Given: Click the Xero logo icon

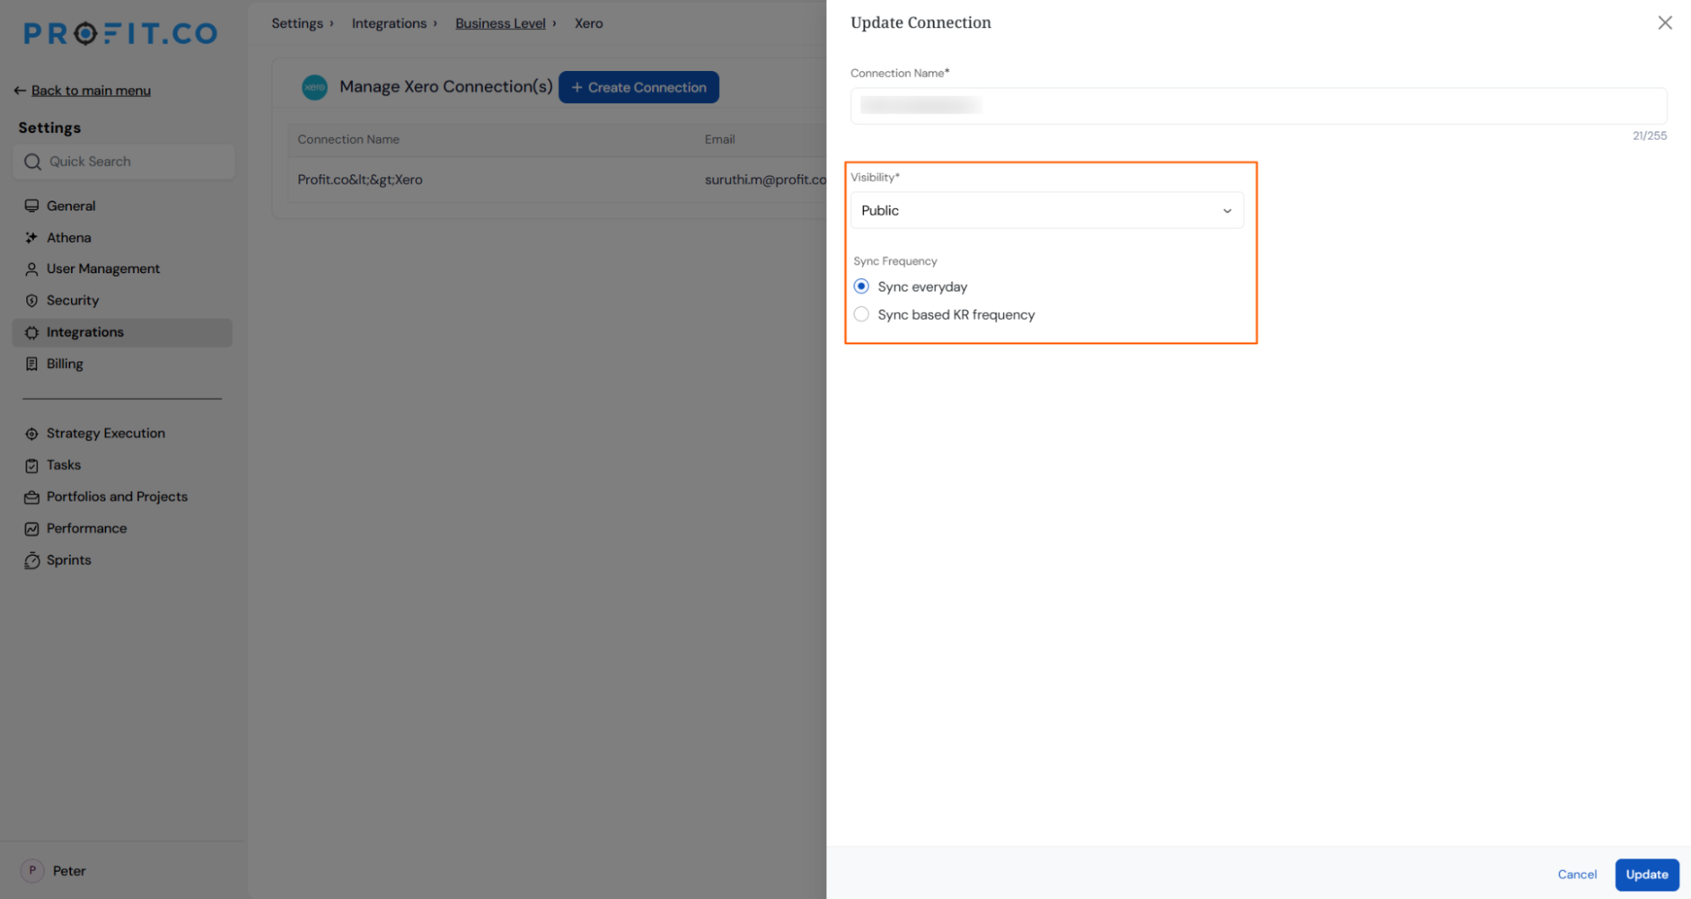Looking at the screenshot, I should pos(315,87).
